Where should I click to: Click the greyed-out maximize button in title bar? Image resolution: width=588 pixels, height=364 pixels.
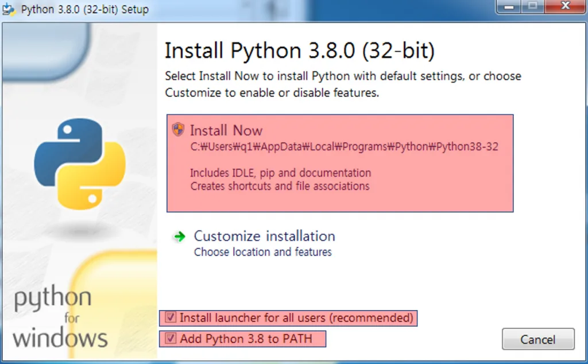[532, 6]
